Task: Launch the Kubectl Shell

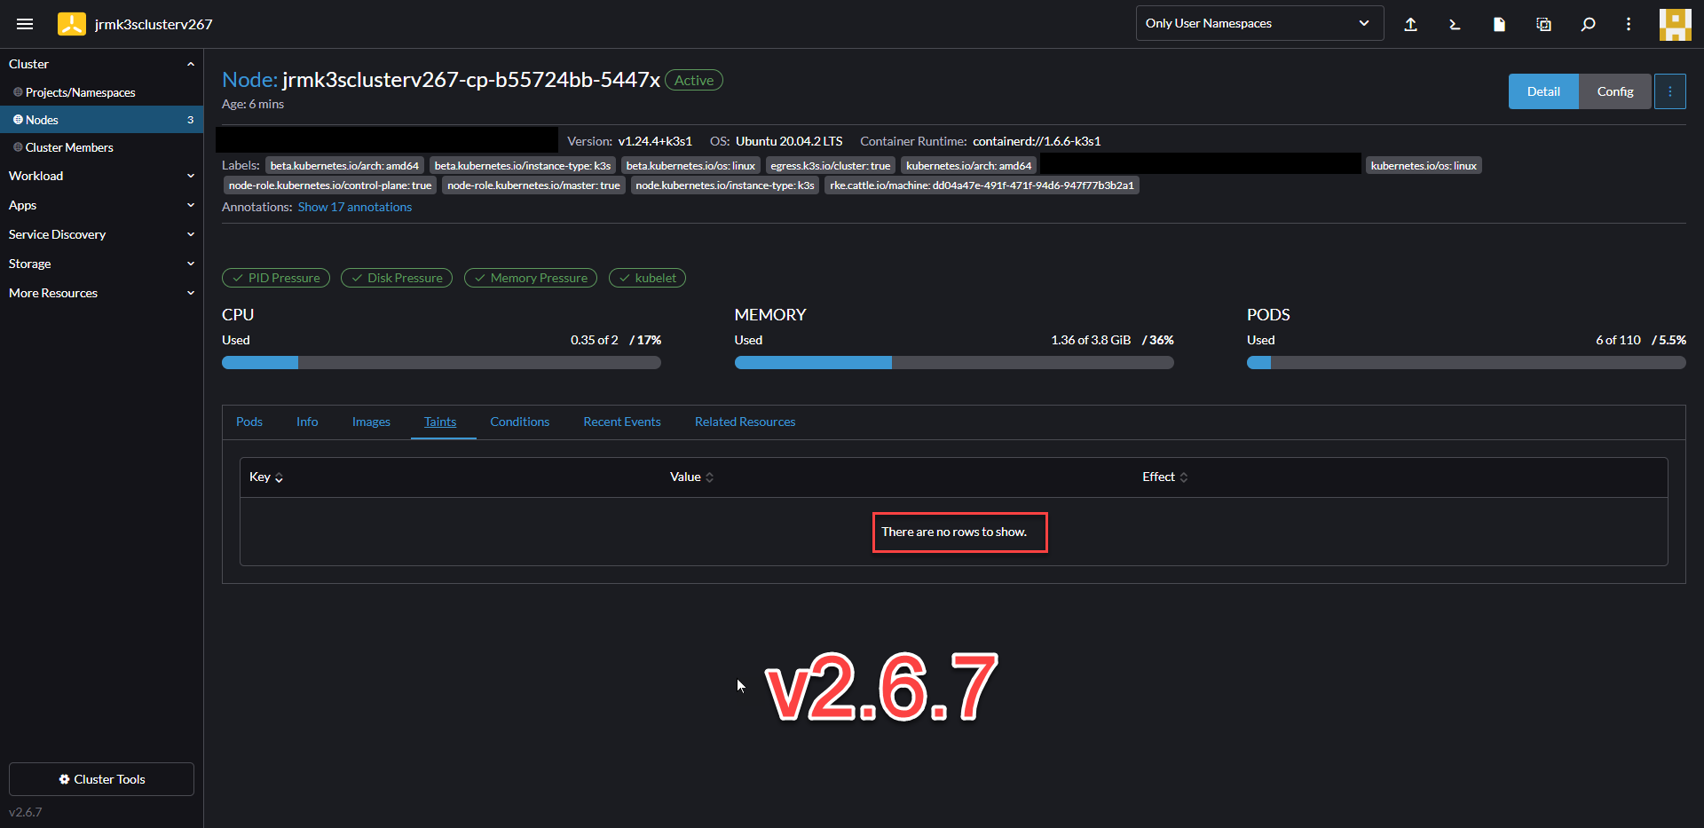Action: click(1455, 24)
